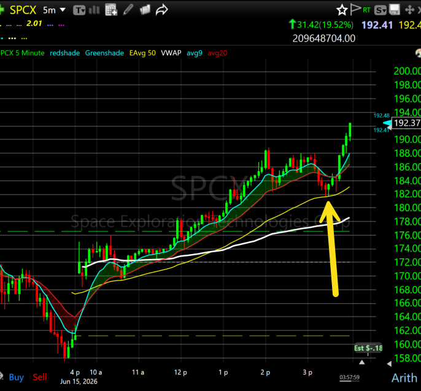The height and width of the screenshot is (391, 421).
Task: Click the red Sell button
Action: point(40,377)
